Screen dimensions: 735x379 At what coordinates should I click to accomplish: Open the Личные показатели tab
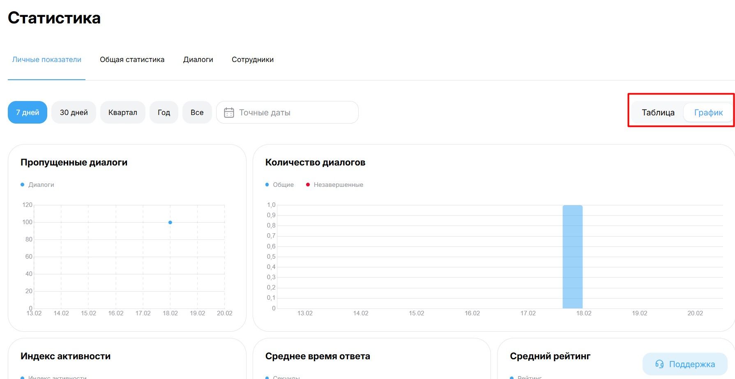(x=46, y=60)
